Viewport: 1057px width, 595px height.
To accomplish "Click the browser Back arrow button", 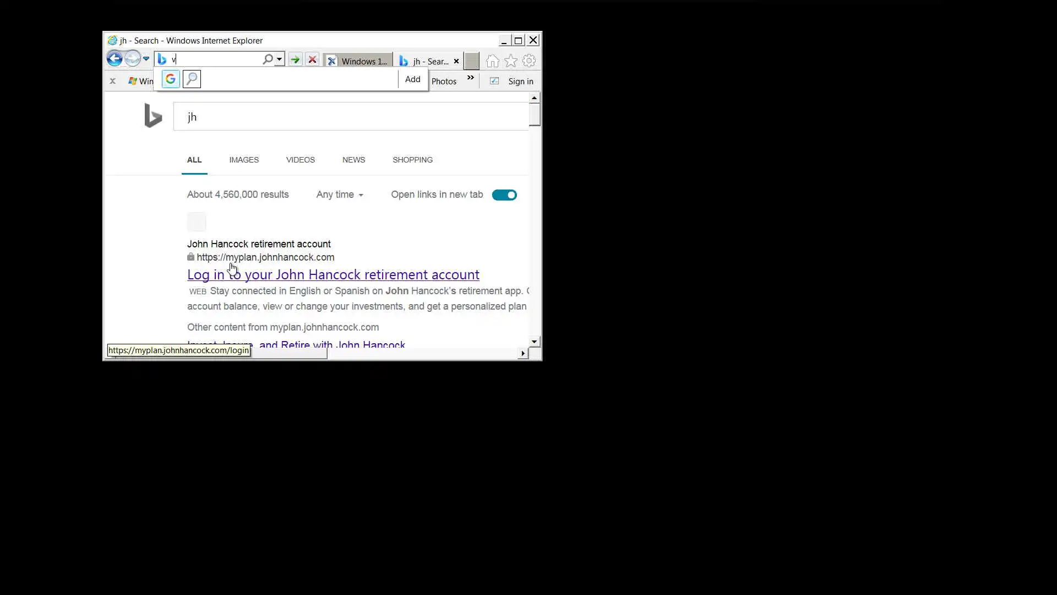I will coord(115,59).
